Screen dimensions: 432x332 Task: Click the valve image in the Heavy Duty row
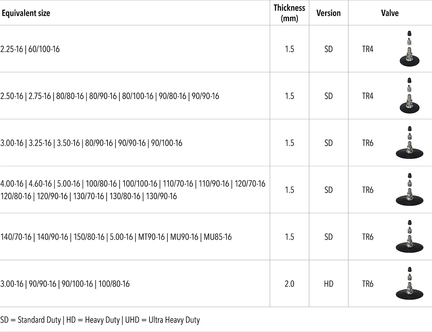pyautogui.click(x=409, y=283)
